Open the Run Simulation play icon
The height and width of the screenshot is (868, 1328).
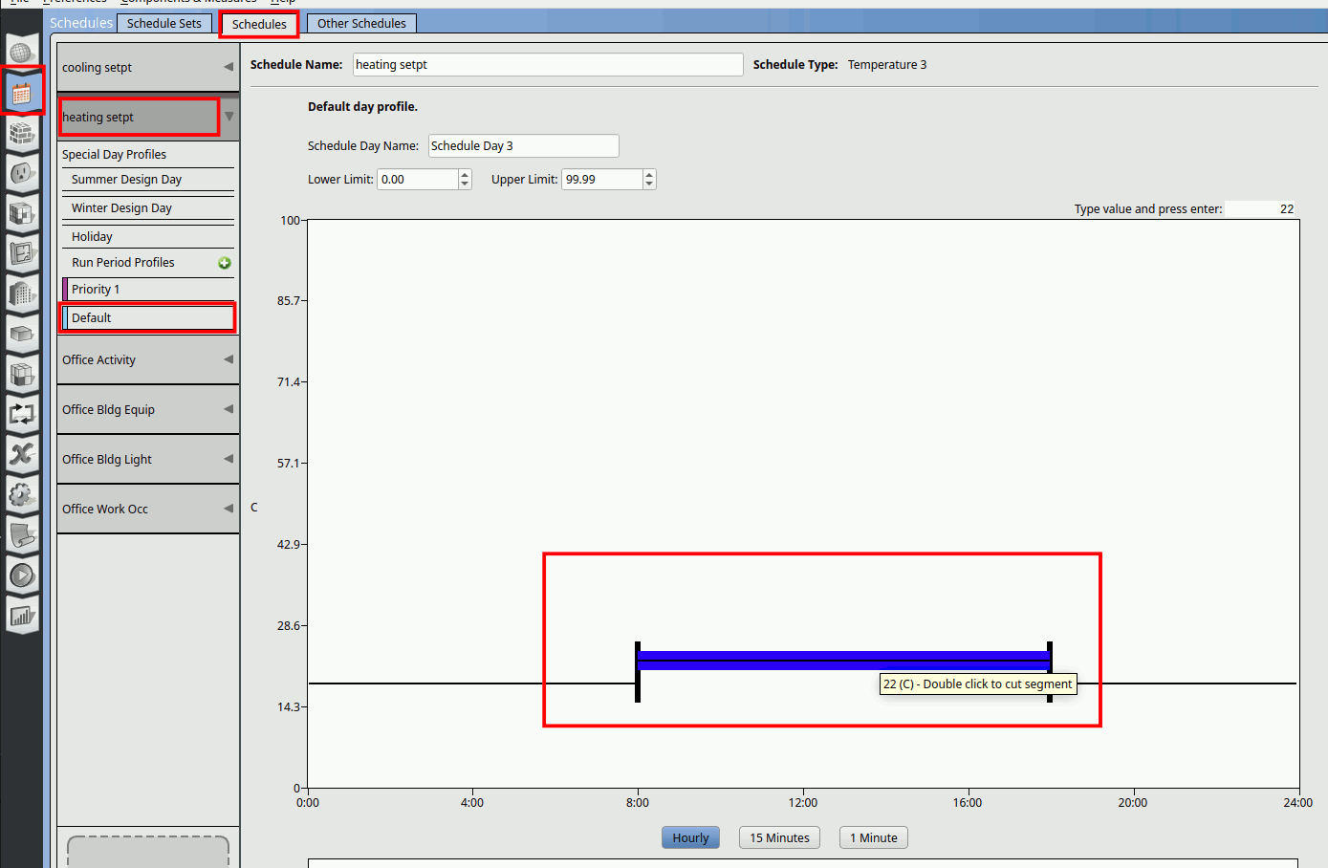(x=21, y=575)
